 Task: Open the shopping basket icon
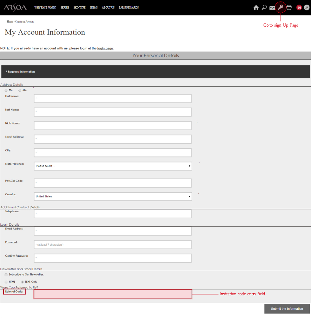point(289,8)
